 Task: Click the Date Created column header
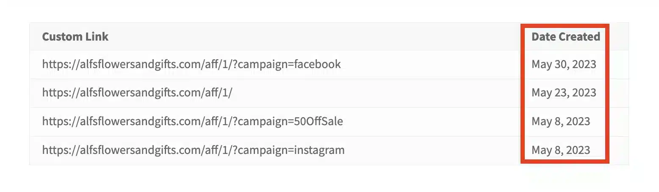pyautogui.click(x=566, y=37)
